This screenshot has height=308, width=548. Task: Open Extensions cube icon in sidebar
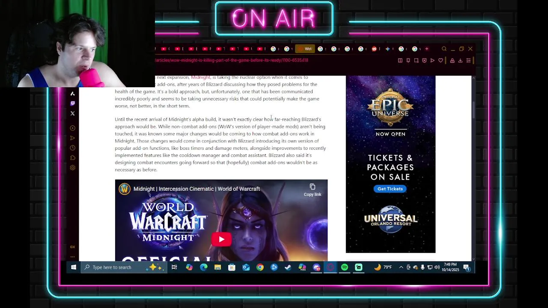pyautogui.click(x=72, y=157)
